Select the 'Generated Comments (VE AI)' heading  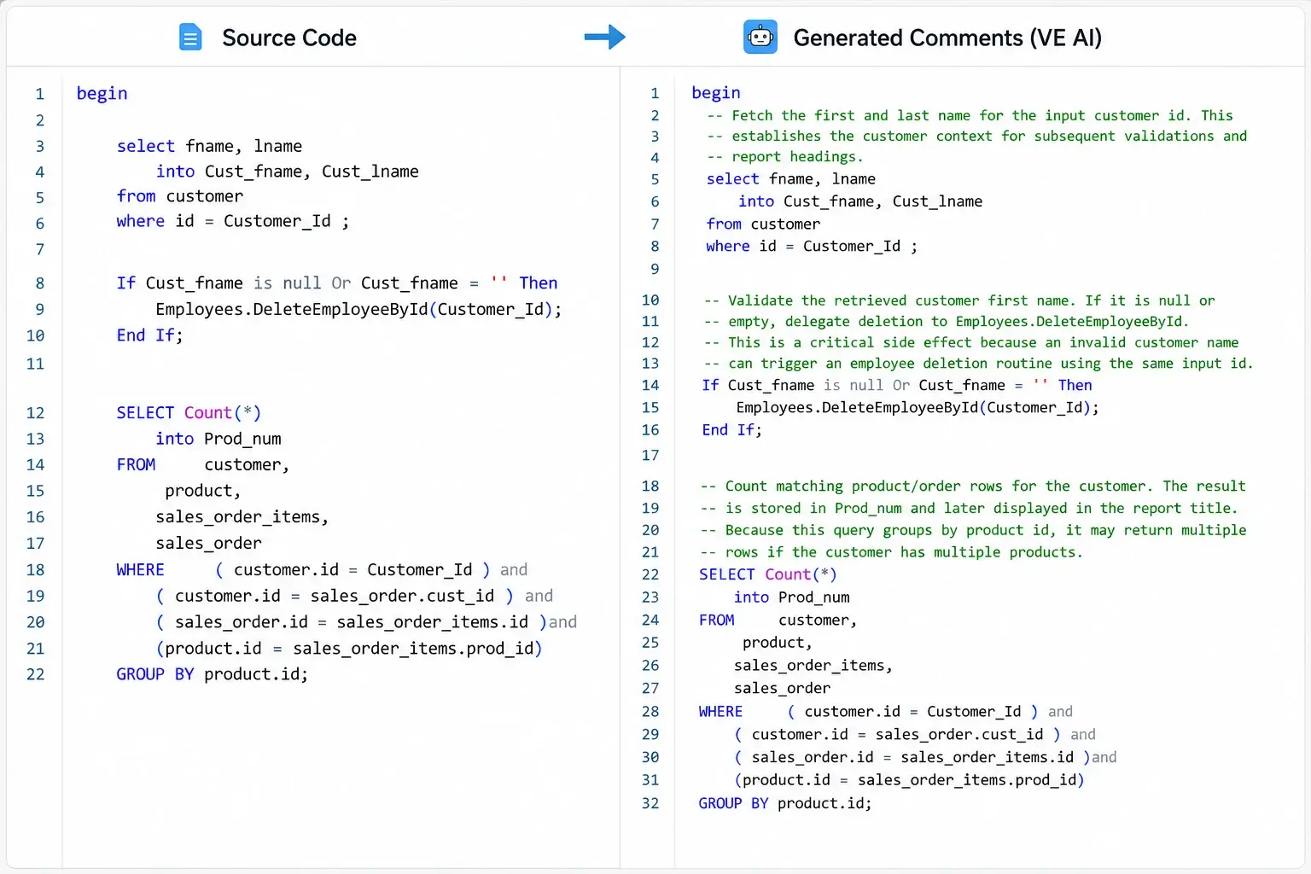coord(947,38)
